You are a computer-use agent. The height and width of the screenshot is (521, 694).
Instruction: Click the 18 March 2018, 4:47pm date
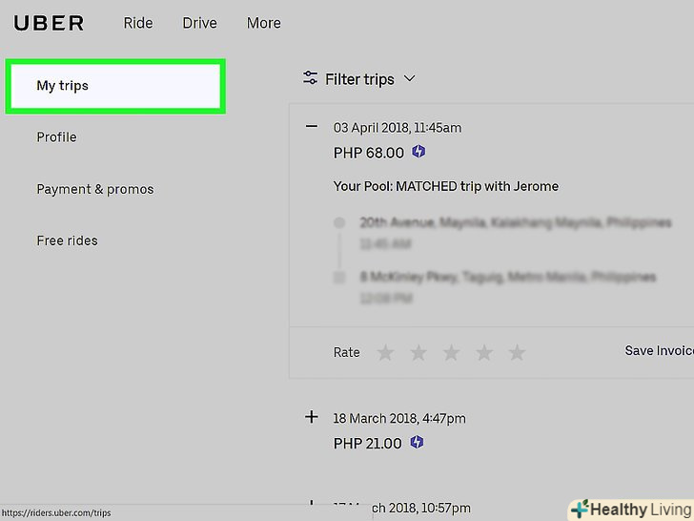[x=399, y=419]
